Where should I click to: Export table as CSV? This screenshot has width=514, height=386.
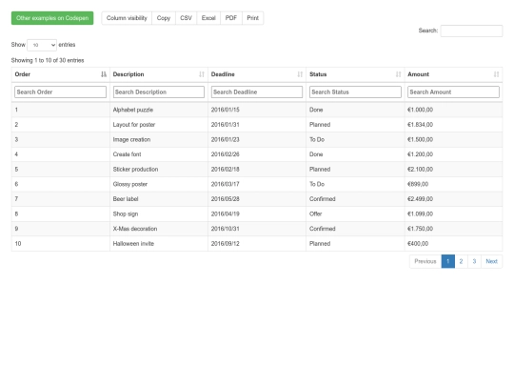point(186,18)
